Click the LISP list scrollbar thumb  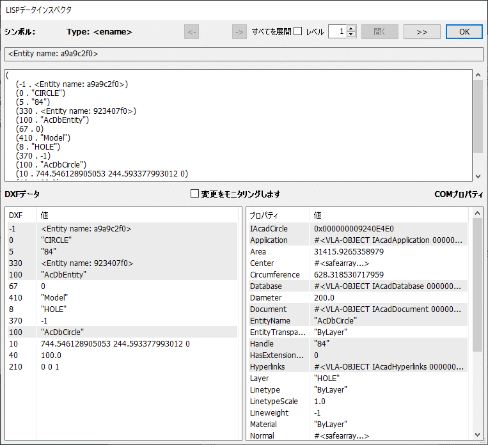click(478, 116)
